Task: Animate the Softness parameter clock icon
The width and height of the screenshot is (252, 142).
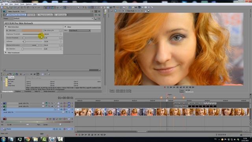Action: point(61,41)
